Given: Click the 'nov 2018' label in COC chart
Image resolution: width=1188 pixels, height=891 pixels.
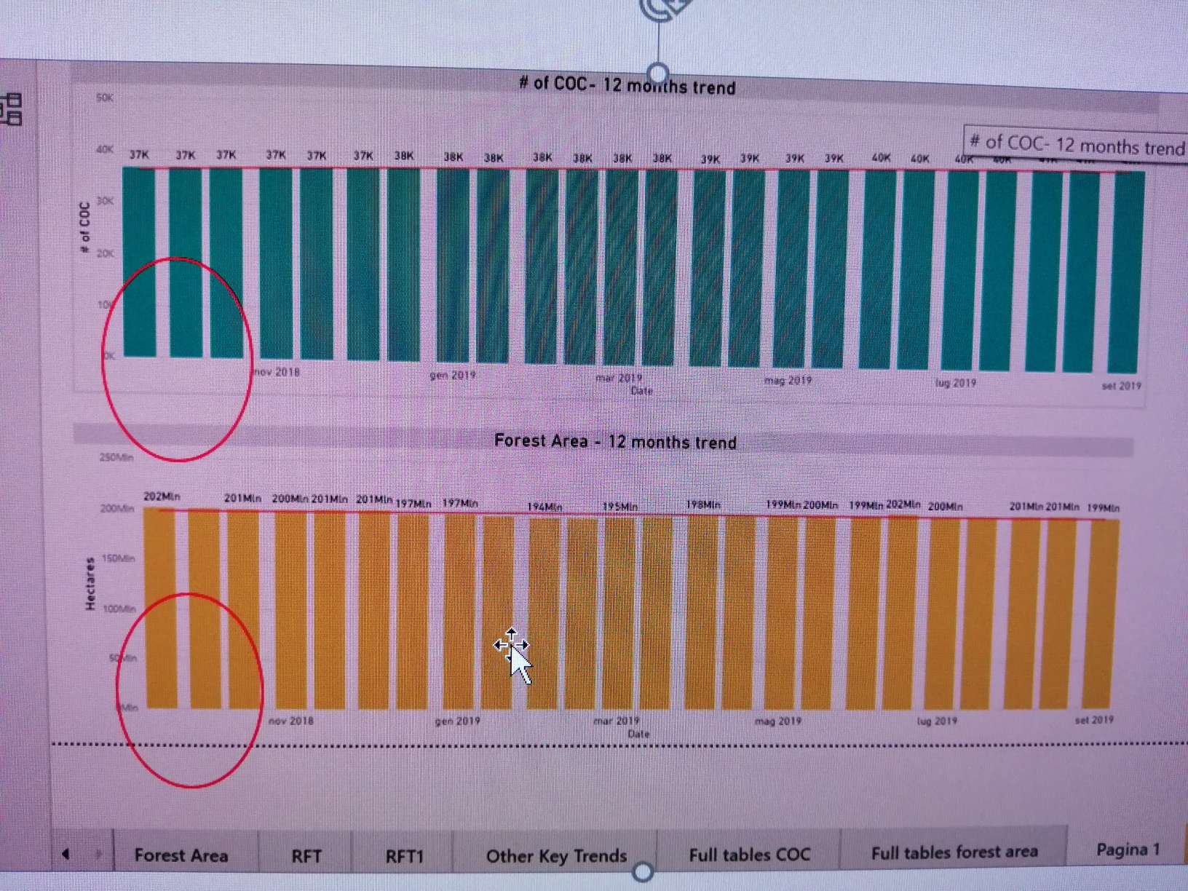Looking at the screenshot, I should tap(277, 372).
